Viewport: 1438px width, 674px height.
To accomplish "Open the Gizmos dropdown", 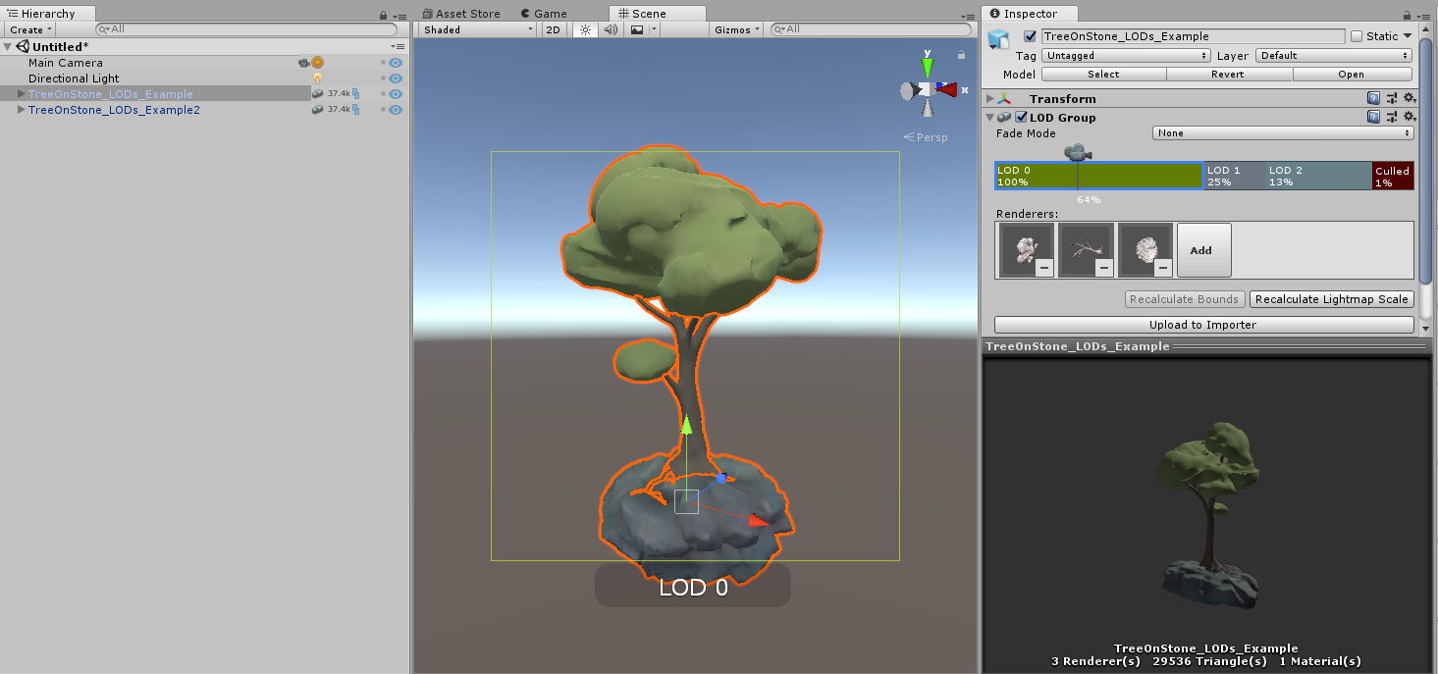I will (x=736, y=29).
